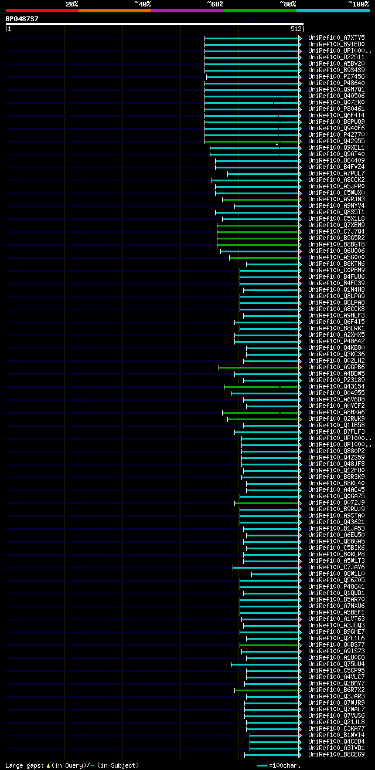The width and height of the screenshot is (375, 770).
Task: Open hit UniRef100_A7XTY5
Action: coord(336,38)
